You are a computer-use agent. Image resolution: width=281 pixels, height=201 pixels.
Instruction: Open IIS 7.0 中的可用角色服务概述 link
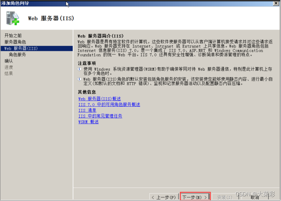(109, 105)
